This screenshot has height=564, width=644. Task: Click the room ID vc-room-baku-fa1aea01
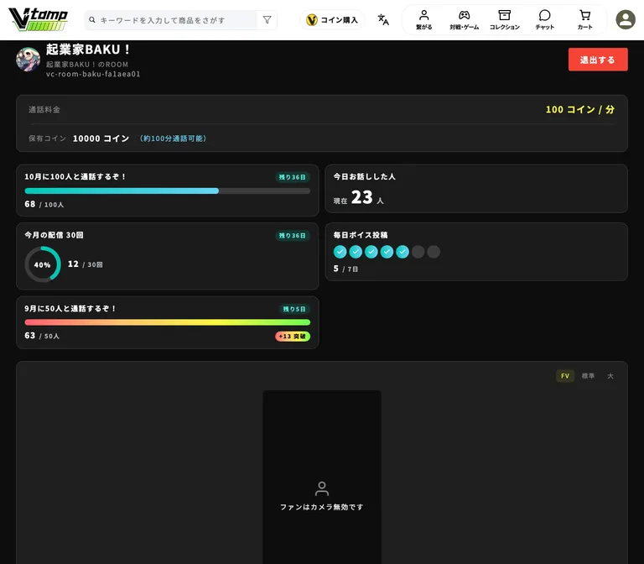coord(93,74)
